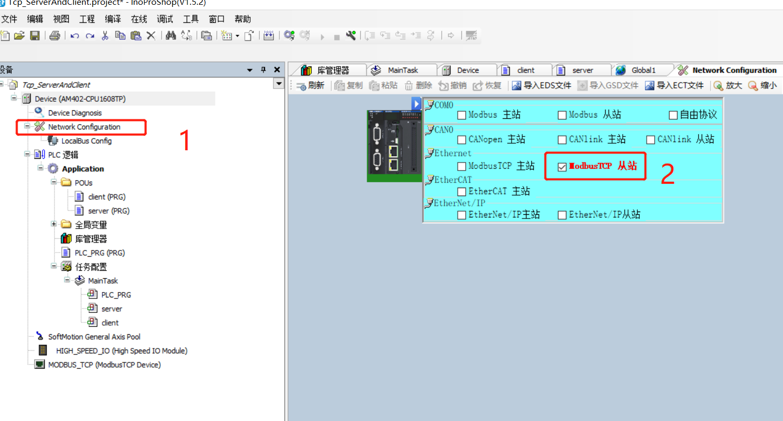The image size is (783, 421).
Task: Copy using the main toolbar copy icon
Action: [x=120, y=36]
